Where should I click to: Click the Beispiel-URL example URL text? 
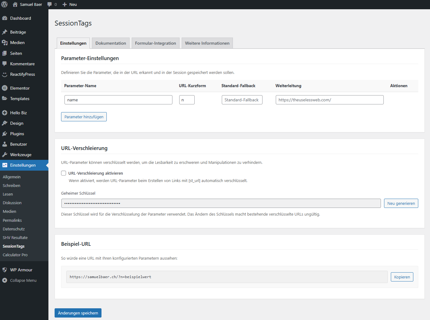(x=110, y=277)
